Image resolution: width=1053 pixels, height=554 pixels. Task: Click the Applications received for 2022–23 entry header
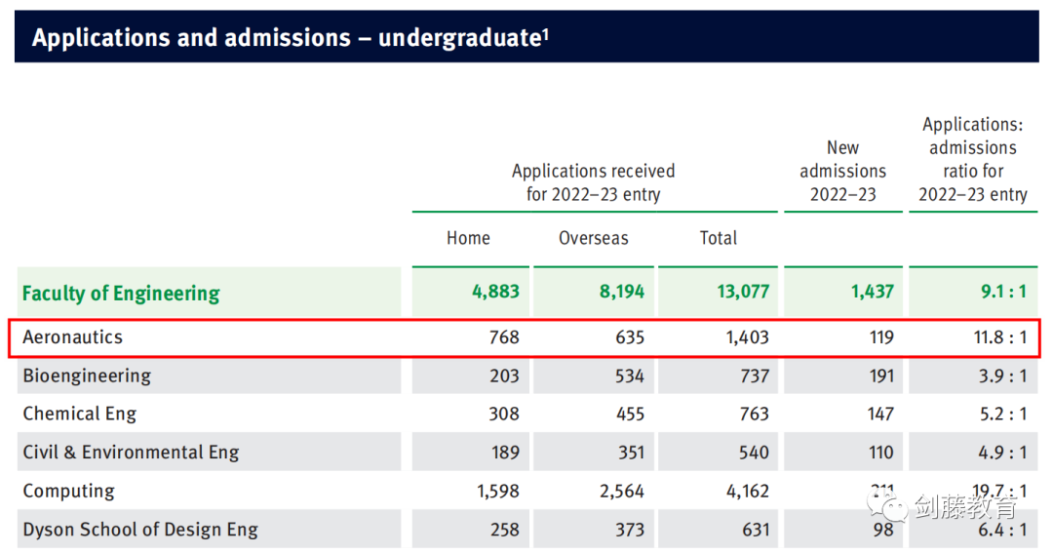593,182
